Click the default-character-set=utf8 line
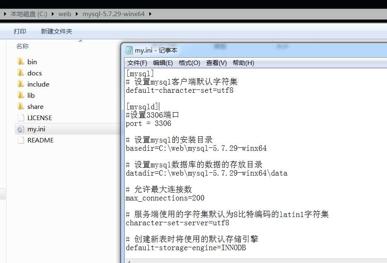Image resolution: width=387 pixels, height=263 pixels. (x=180, y=90)
